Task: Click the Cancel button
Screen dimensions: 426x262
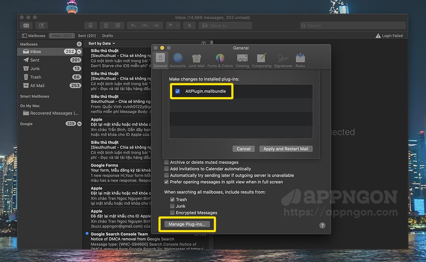Action: tap(243, 149)
